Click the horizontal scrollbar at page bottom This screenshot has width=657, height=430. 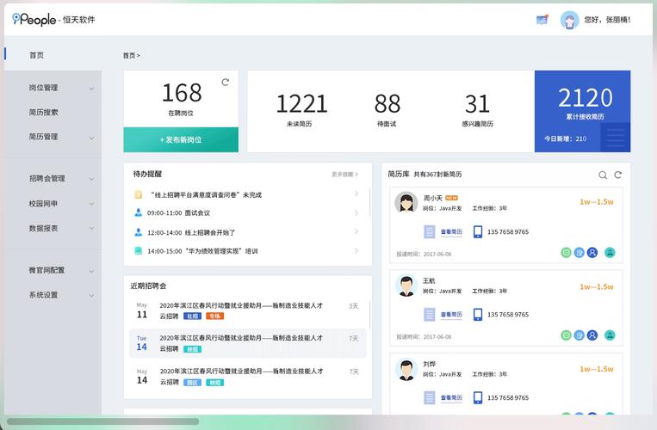103,422
